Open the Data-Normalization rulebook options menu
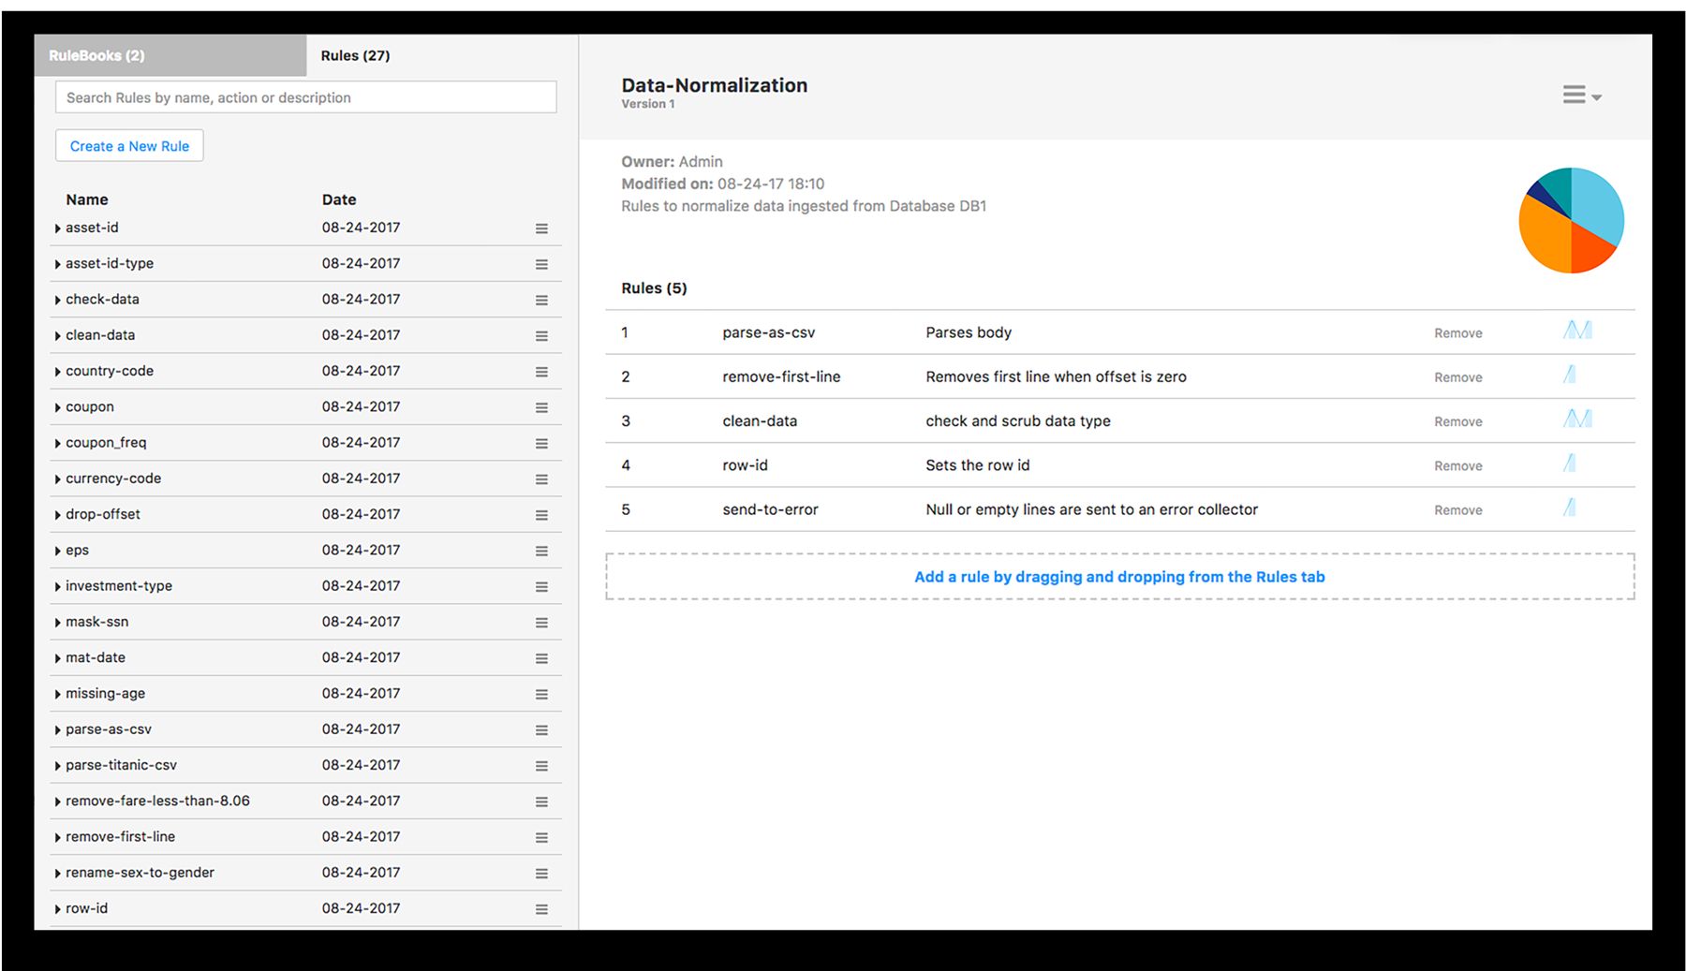 click(1581, 96)
